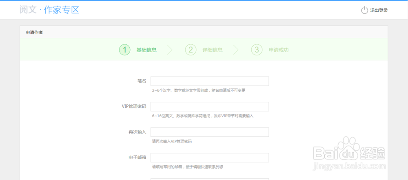Click the VIP管理密码 field label

point(134,107)
